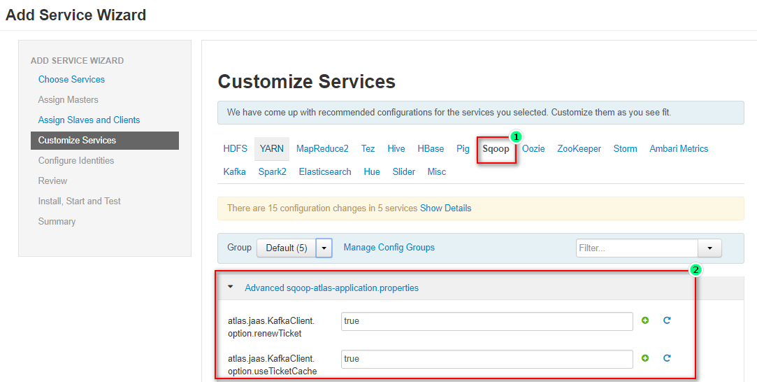Viewport: 757px width, 382px height.
Task: Click green plus icon for renewTicket property
Action: 645,320
